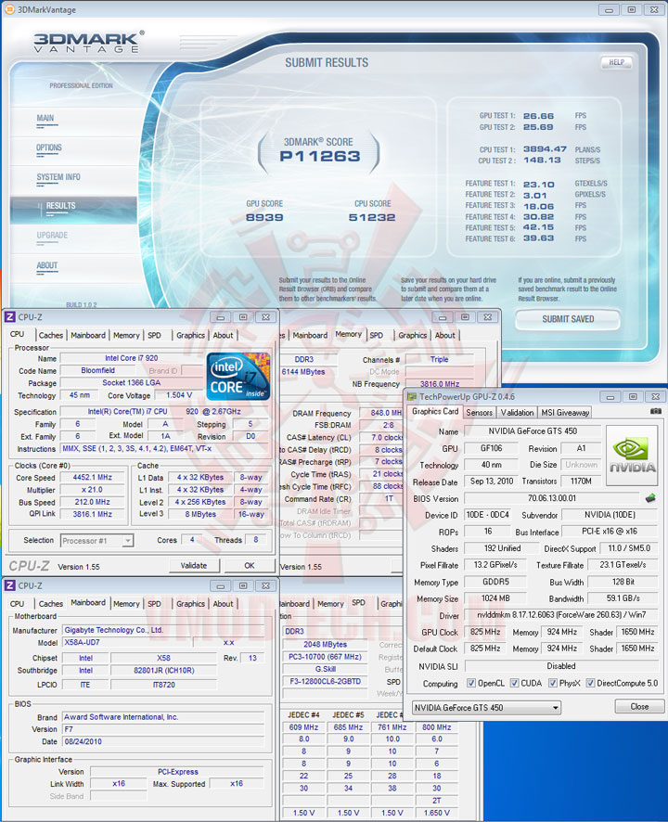Open Graphics tab in the Memory CPU-Z window
This screenshot has height=822, width=668.
[413, 336]
